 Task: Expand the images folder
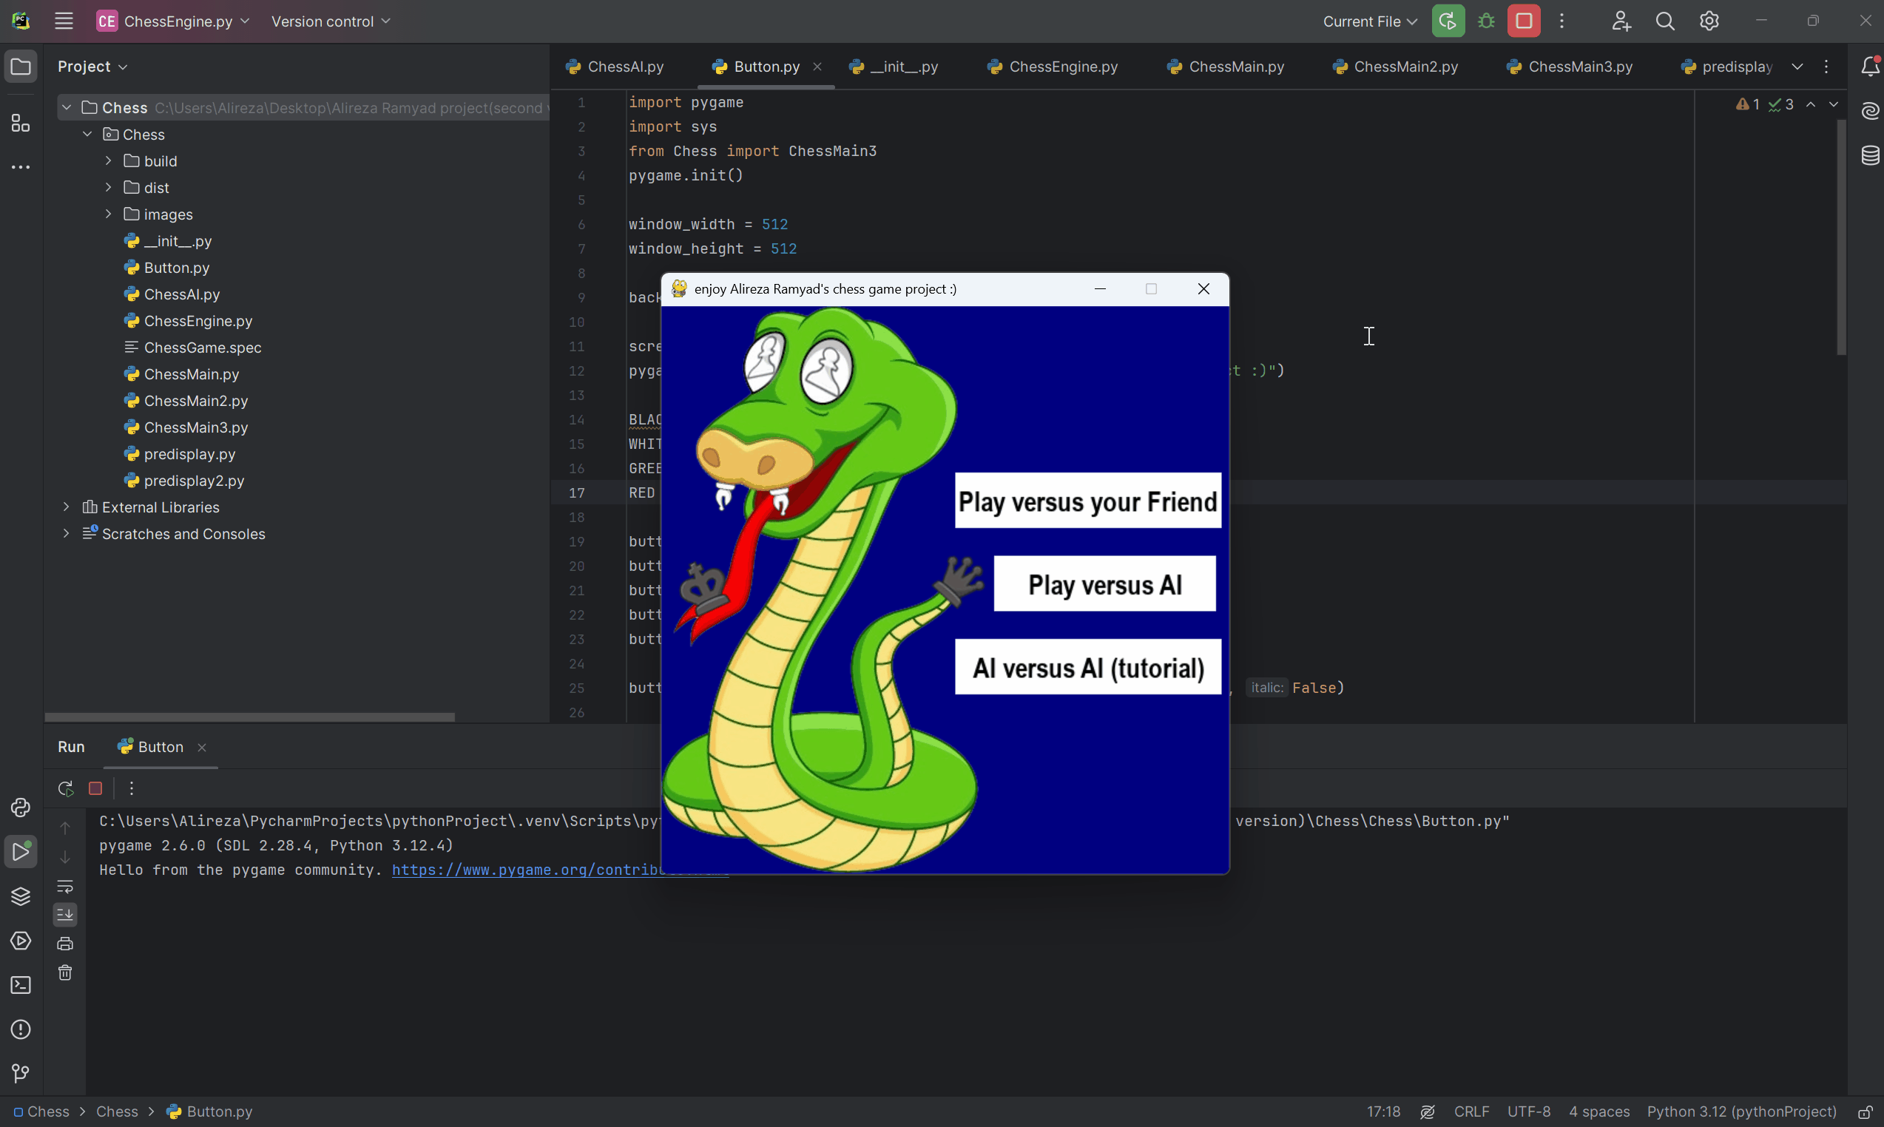108,214
